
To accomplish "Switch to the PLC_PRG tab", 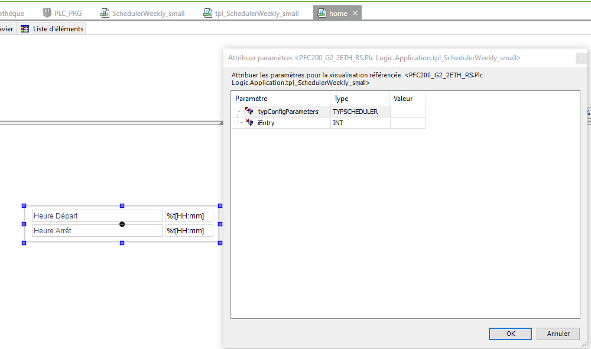I will 68,13.
